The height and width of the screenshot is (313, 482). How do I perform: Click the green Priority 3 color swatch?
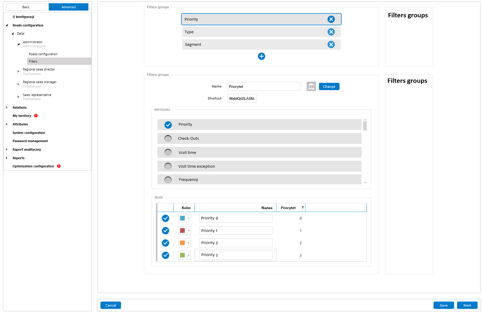[x=182, y=255]
